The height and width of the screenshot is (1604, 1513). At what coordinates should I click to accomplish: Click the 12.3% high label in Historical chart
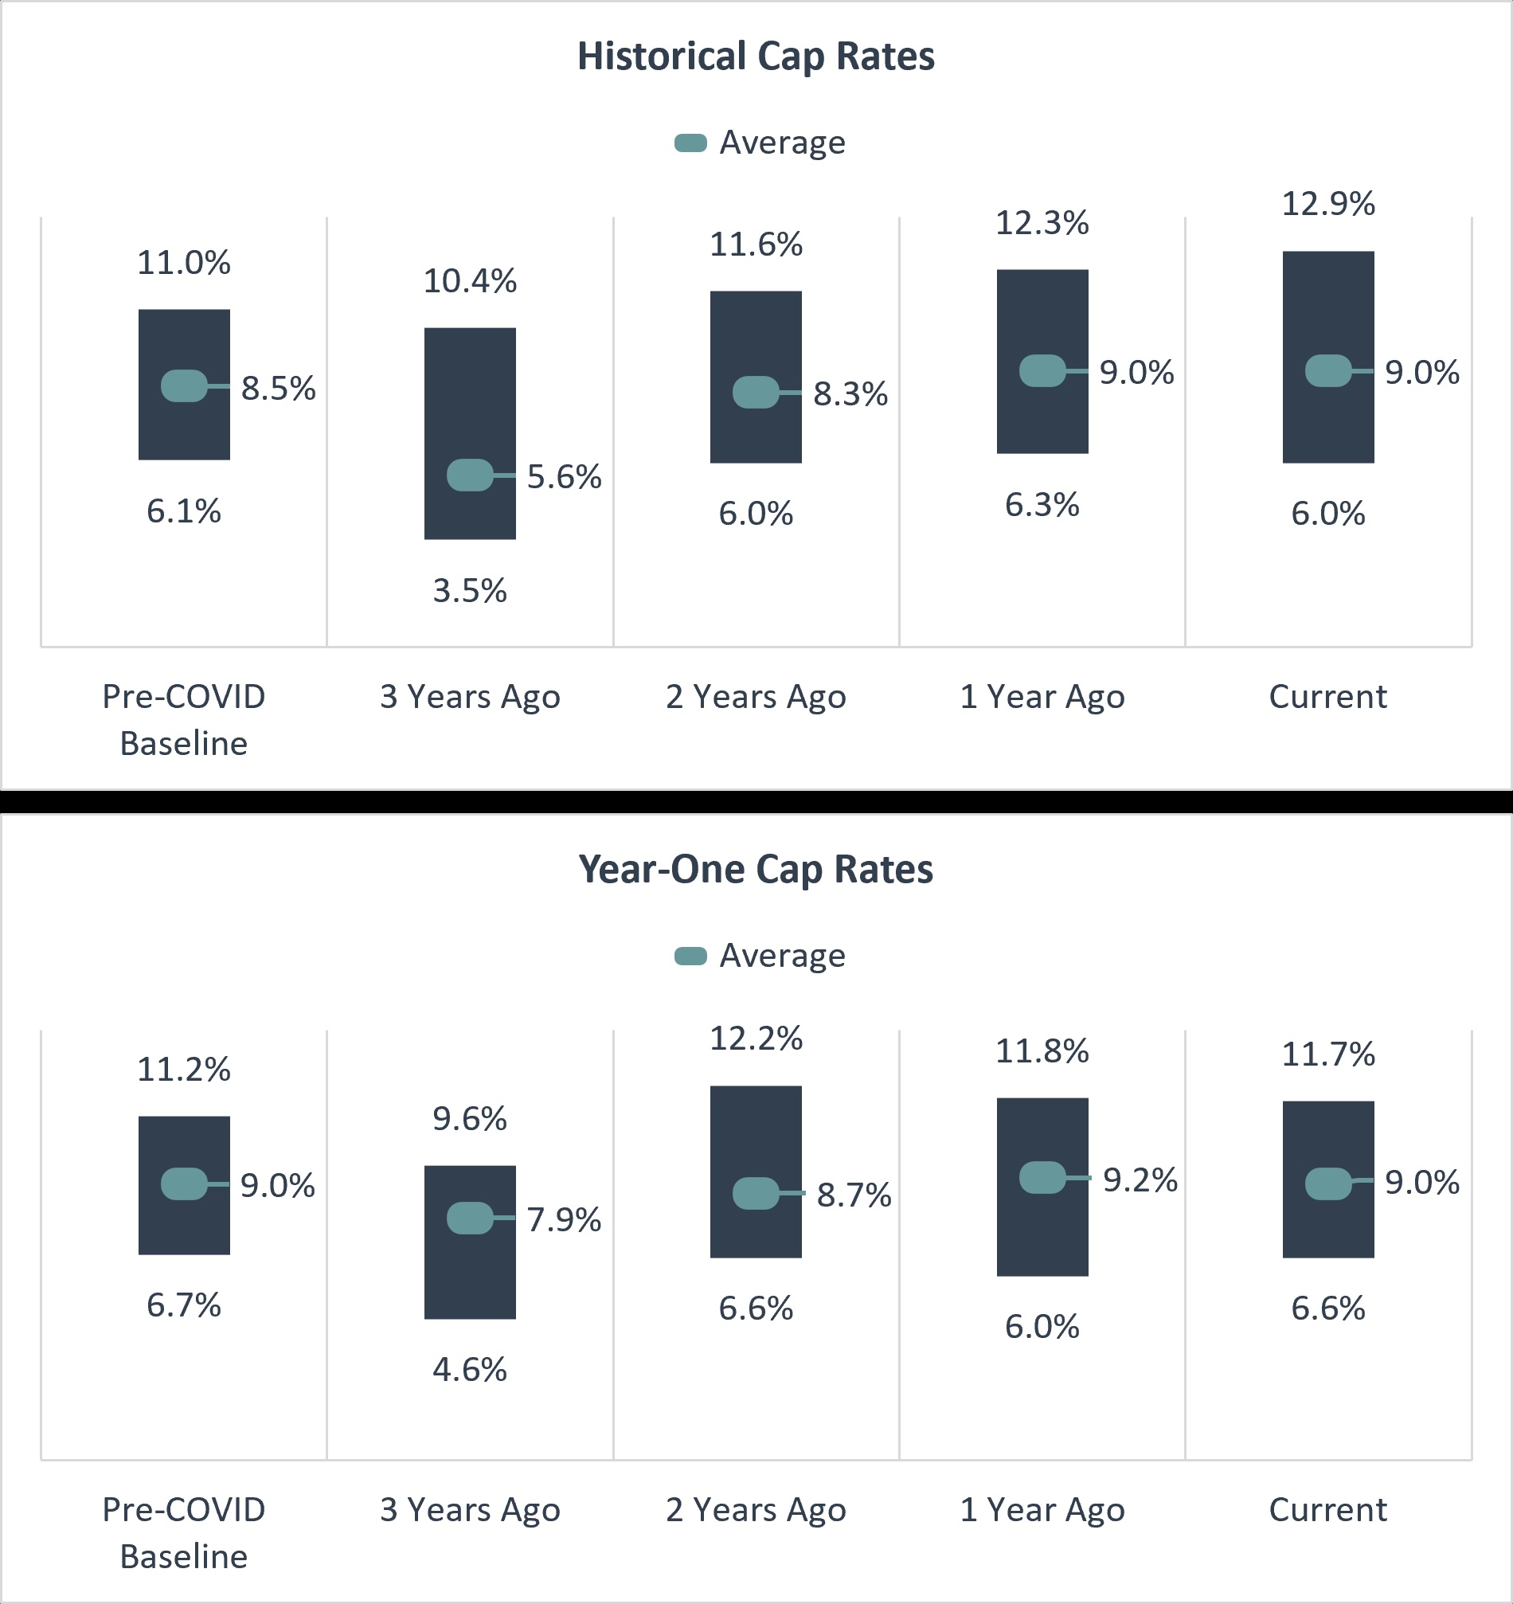(1042, 224)
